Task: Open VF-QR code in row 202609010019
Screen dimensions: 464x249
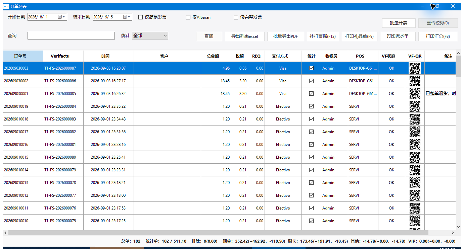Action: (x=415, y=106)
